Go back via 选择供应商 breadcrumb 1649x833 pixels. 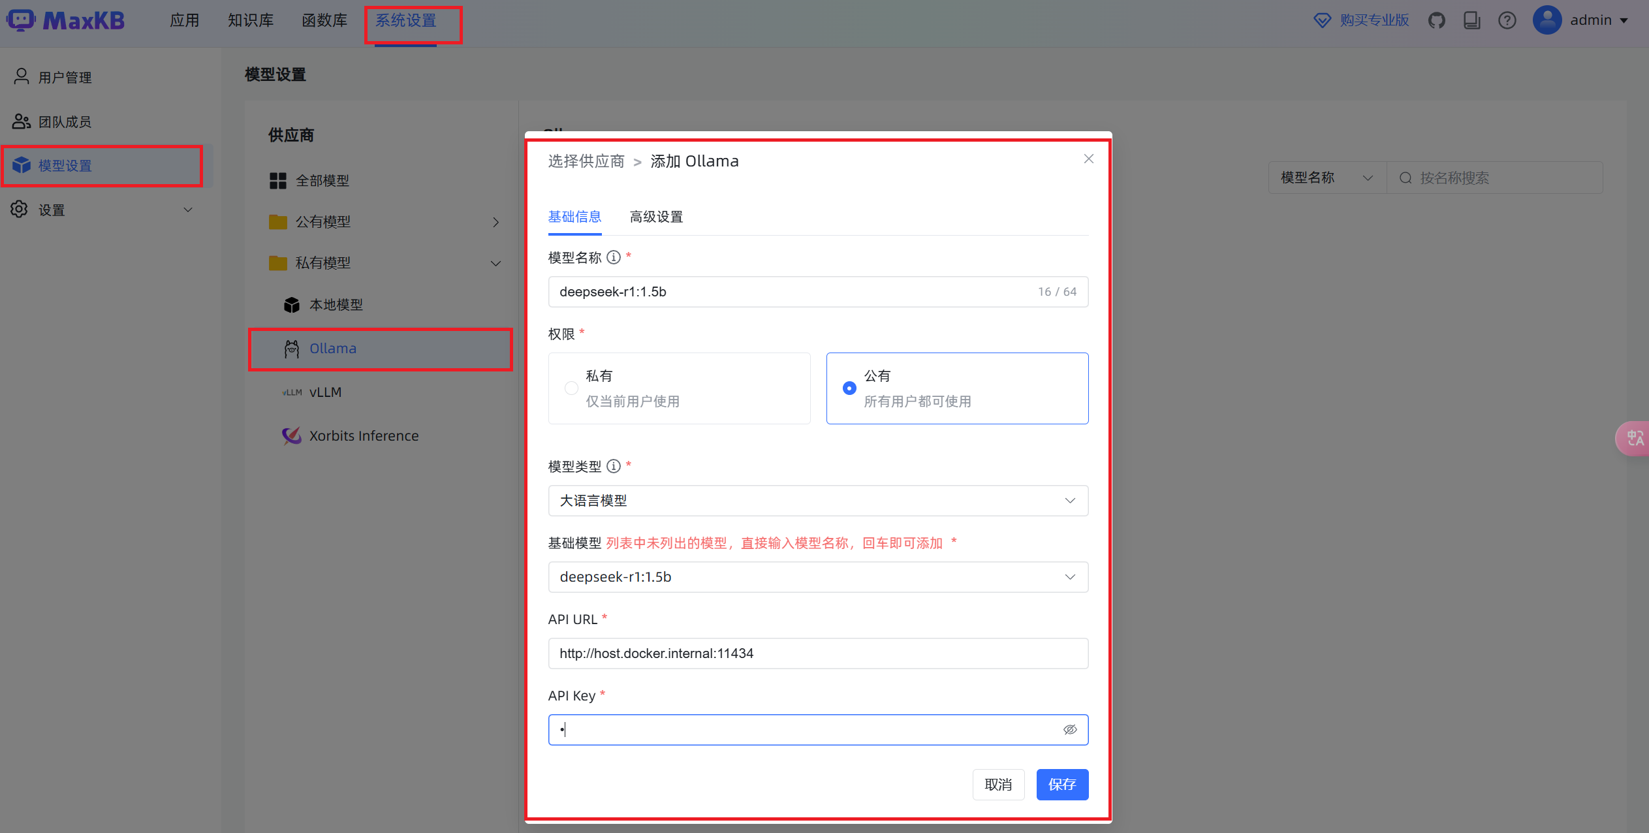coord(586,161)
